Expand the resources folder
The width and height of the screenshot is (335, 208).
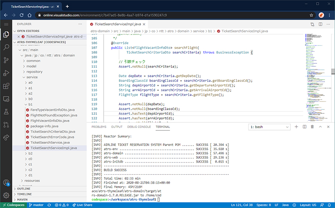click(x=32, y=181)
